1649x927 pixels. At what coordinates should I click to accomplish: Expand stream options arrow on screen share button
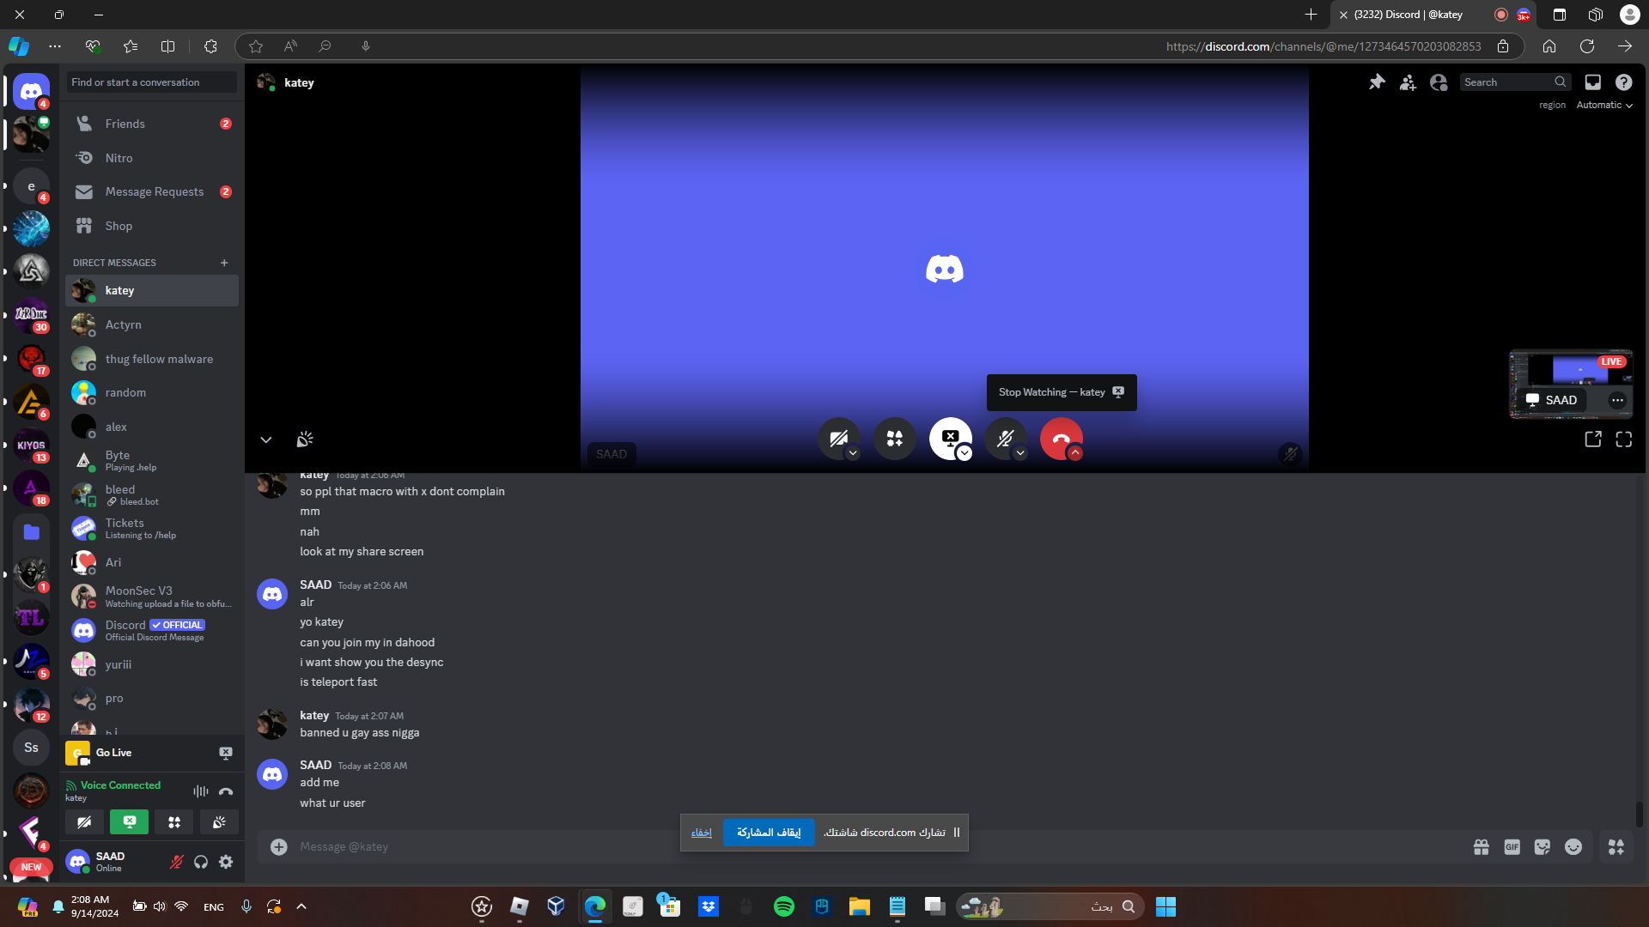tap(964, 453)
